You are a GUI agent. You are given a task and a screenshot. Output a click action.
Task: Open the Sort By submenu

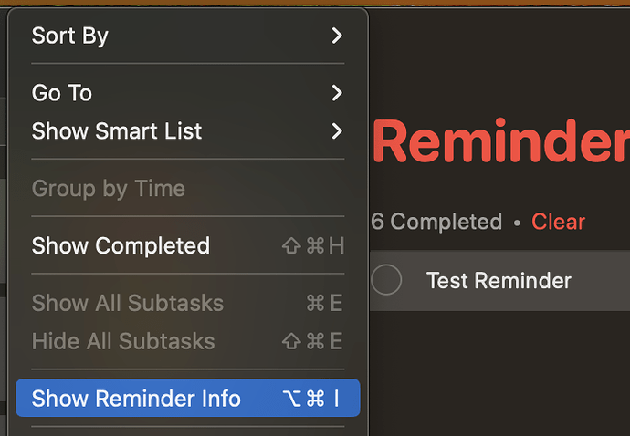[188, 36]
